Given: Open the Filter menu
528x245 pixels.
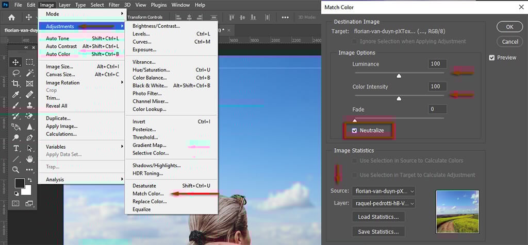Looking at the screenshot, I should 114,5.
